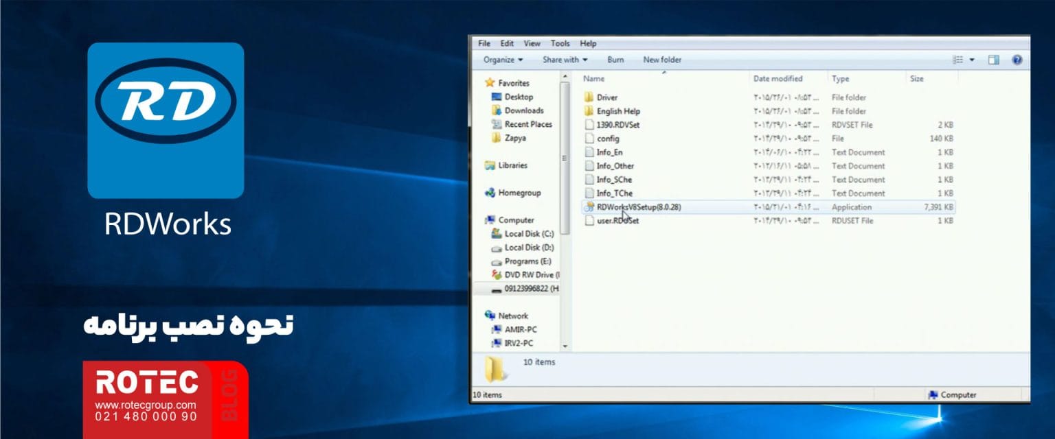
Task: Click the Computer status bar icon
Action: (x=933, y=395)
